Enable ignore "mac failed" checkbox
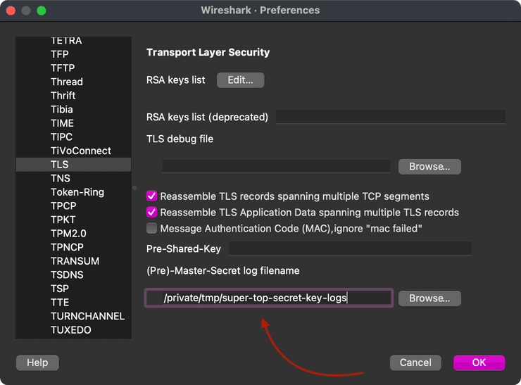This screenshot has width=521, height=385. click(152, 228)
